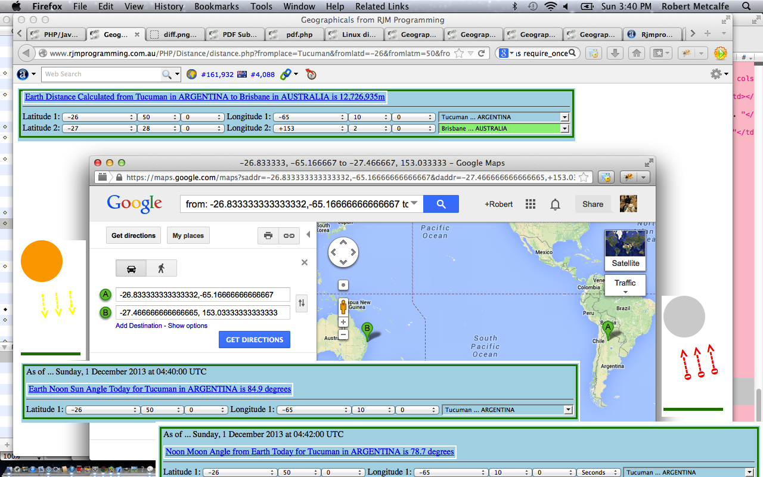The width and height of the screenshot is (763, 477).
Task: Click the Add Destination link
Action: pos(139,326)
